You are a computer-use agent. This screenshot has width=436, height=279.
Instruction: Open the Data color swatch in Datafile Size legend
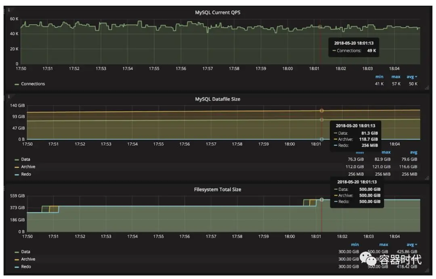(x=17, y=160)
